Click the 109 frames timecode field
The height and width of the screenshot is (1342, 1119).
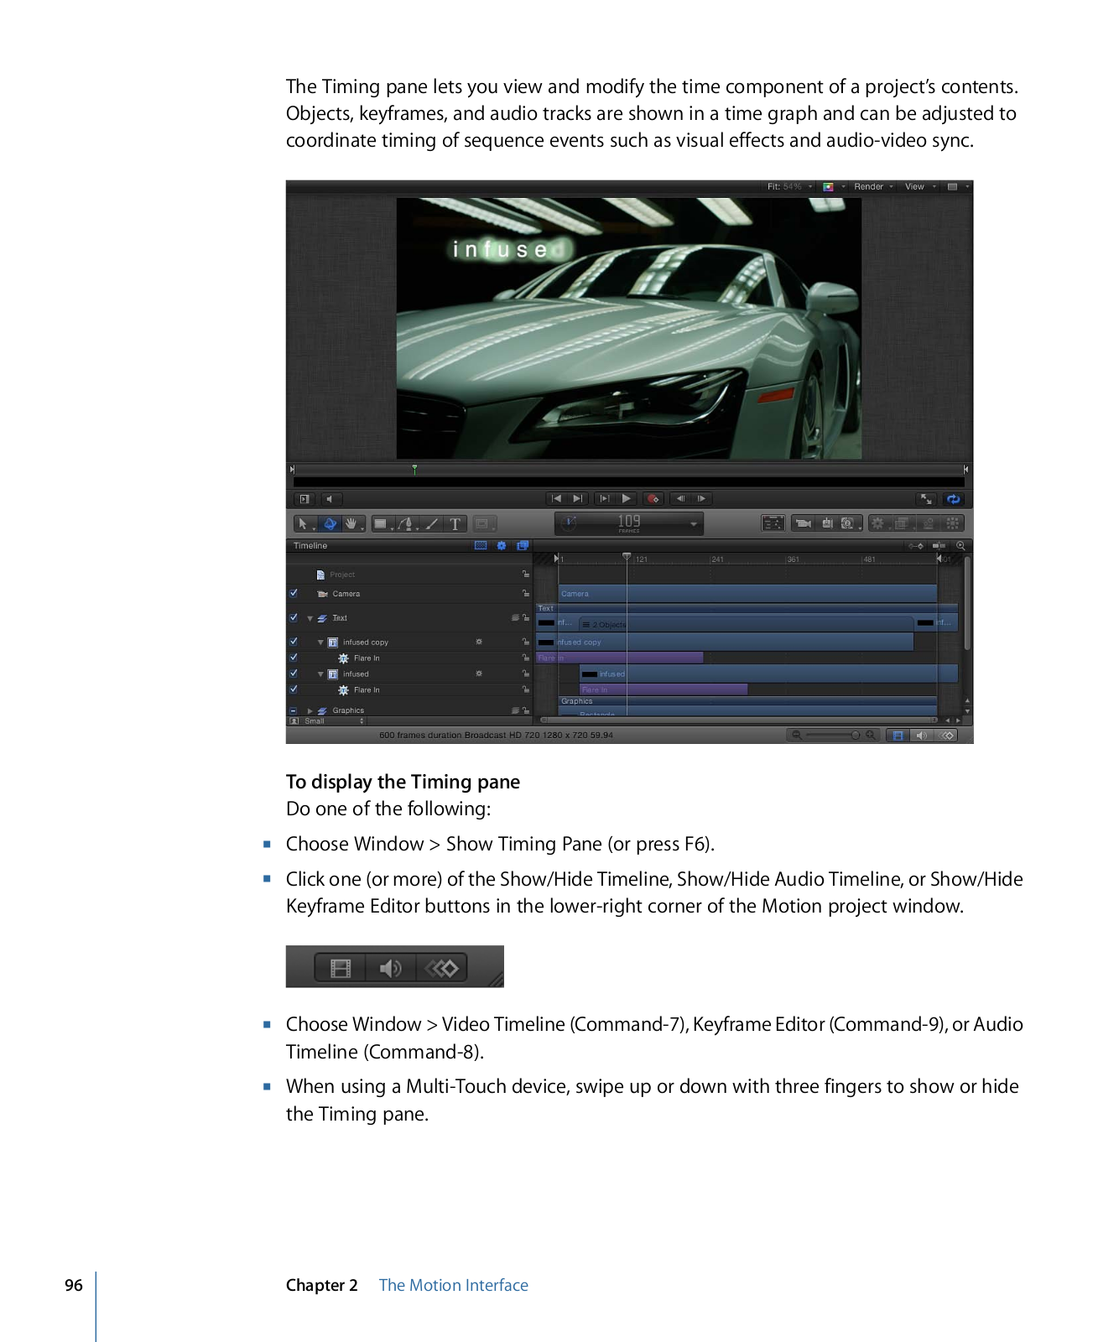tap(629, 523)
